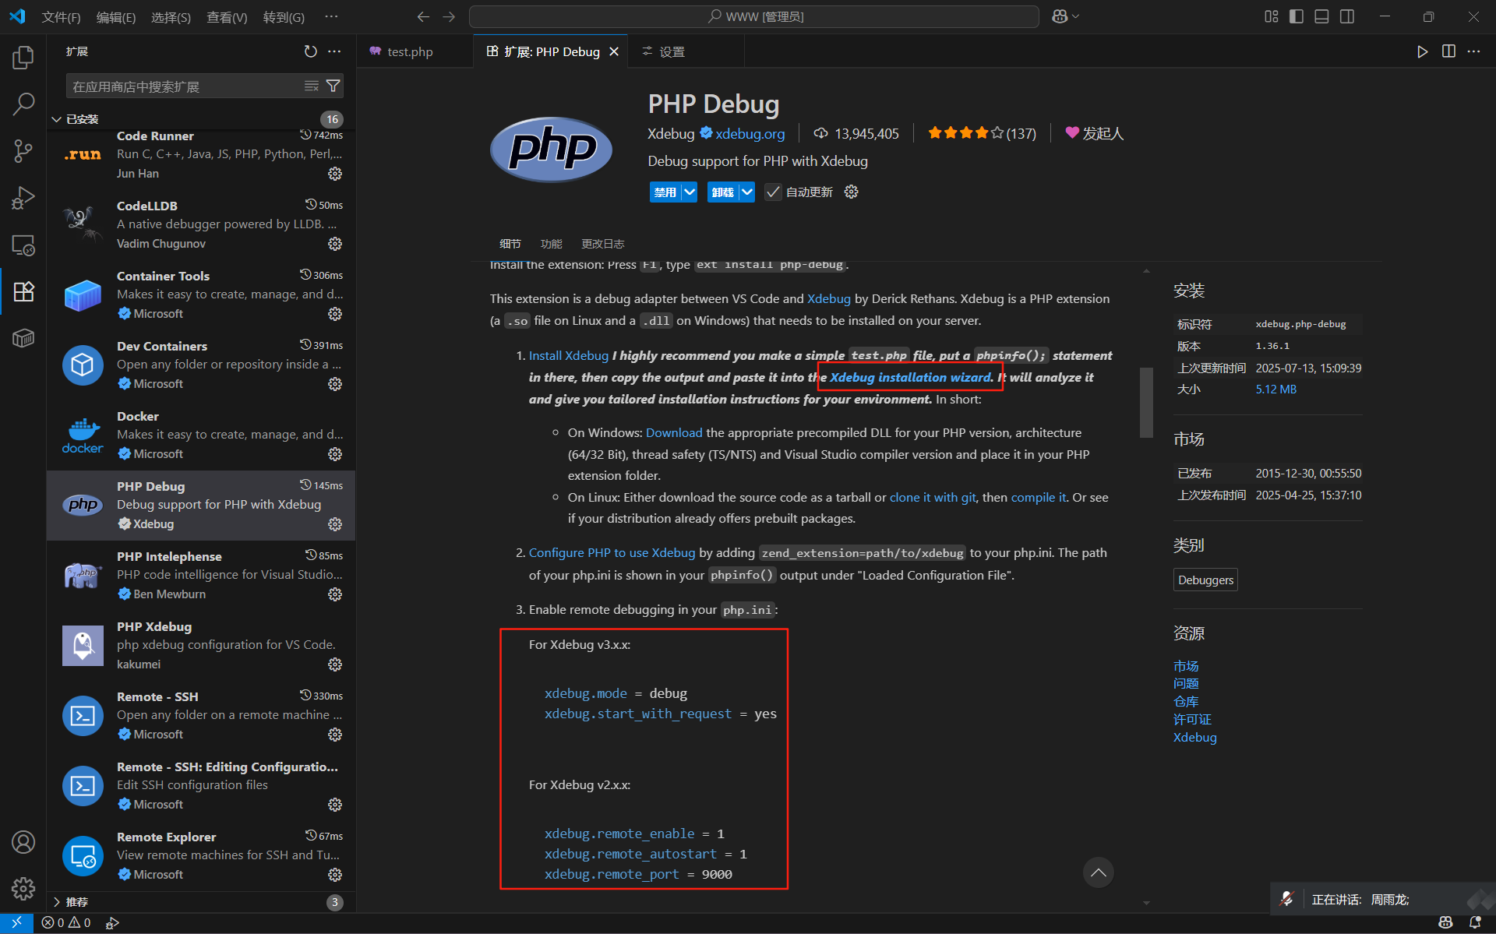Split editor to the right
The height and width of the screenshot is (934, 1496).
coord(1448,51)
